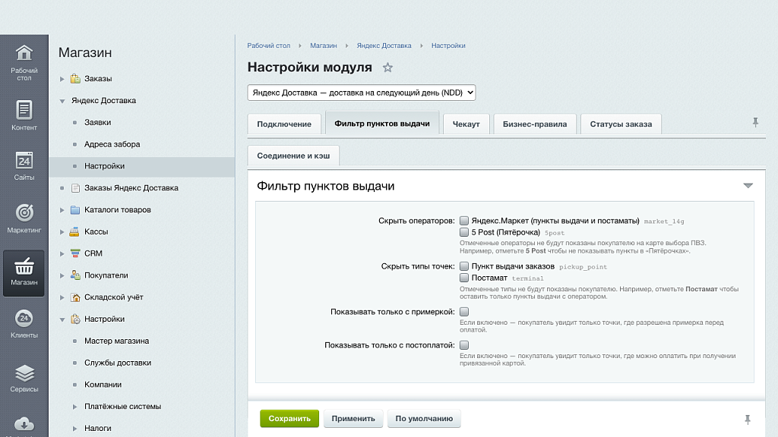This screenshot has height=437, width=778.
Task: Tick the Яндекс.Маркет operator checkbox
Action: coord(464,221)
